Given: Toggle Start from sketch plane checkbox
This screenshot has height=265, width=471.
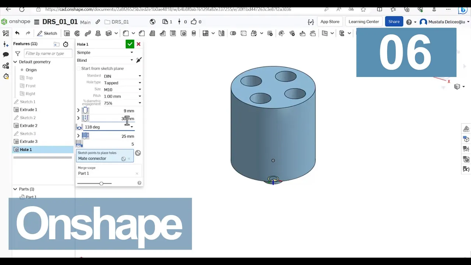Looking at the screenshot, I should (78, 68).
